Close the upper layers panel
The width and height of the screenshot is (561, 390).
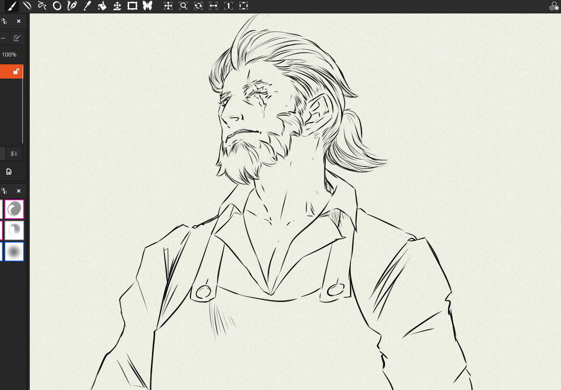tap(19, 21)
